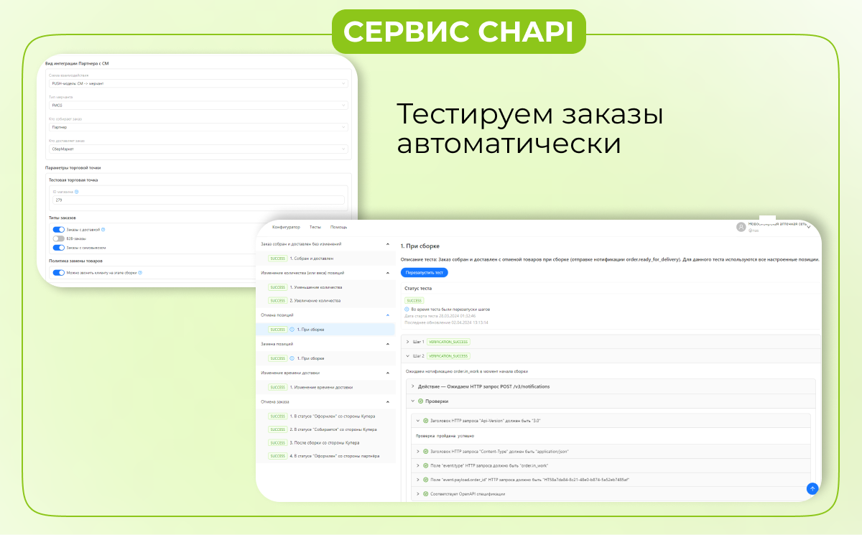Collapse Заказ собран и доставлен без изменений section

coord(388,244)
